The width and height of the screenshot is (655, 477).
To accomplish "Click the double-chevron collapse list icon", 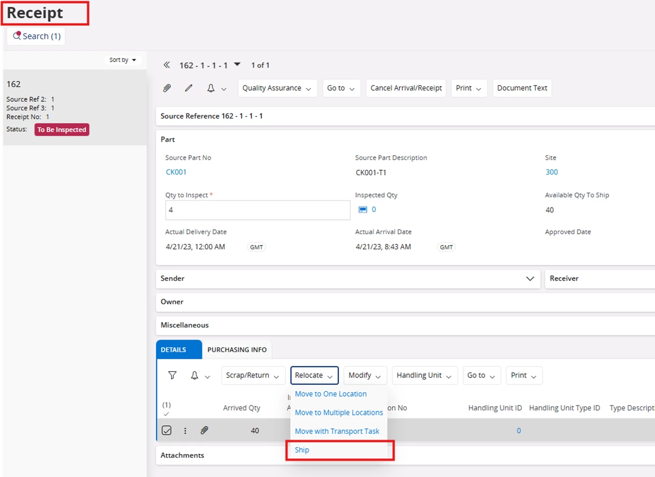I will (167, 65).
